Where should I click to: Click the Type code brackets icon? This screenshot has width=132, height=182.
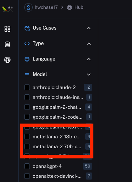pyautogui.click(x=27, y=44)
